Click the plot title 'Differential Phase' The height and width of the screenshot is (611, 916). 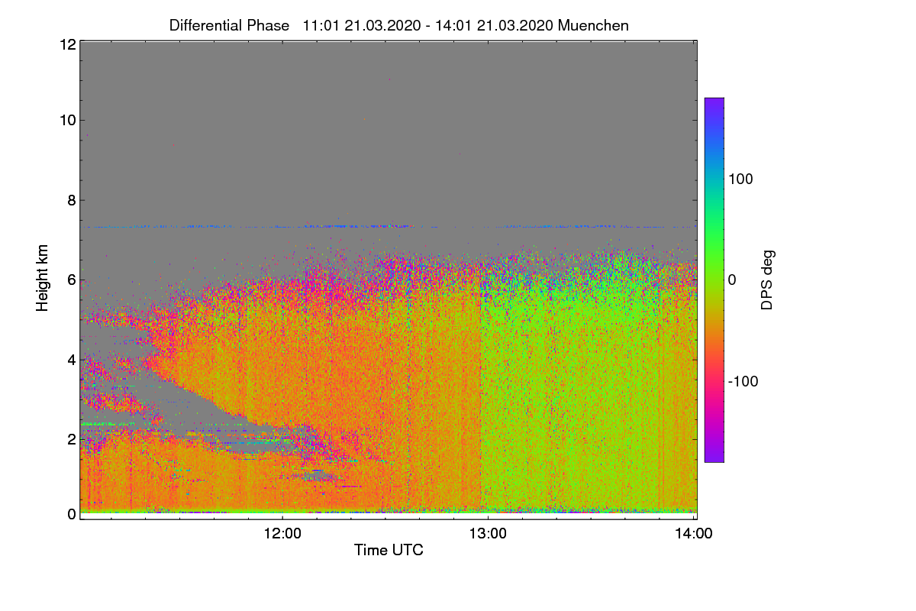coord(229,25)
